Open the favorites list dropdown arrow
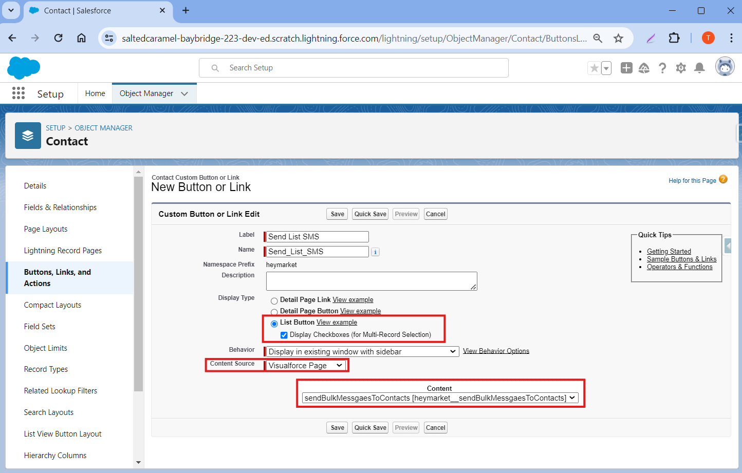The image size is (742, 473). click(x=606, y=68)
